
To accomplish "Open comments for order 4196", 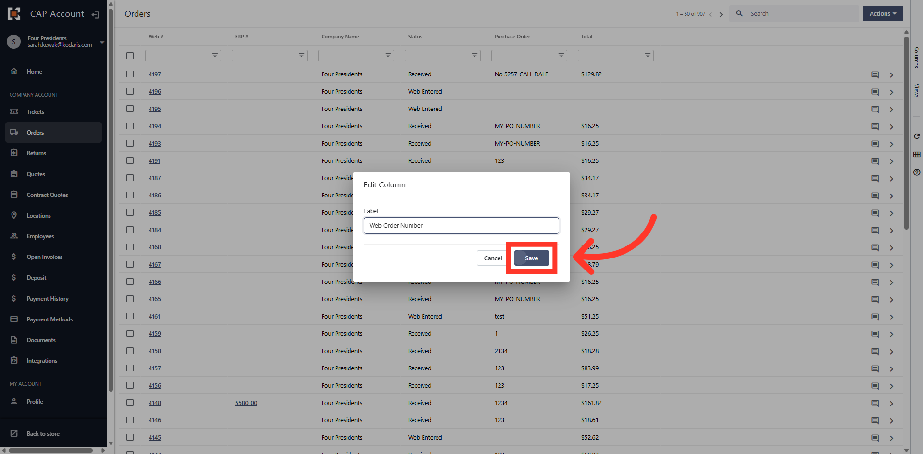I will tap(875, 92).
